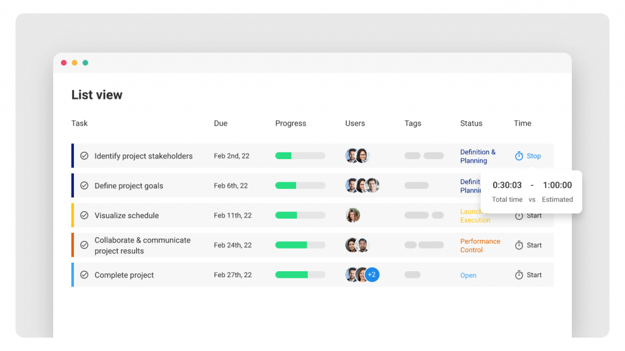This screenshot has height=351, width=625.
Task: Click stopwatch icon in Identify project stakeholders row
Action: point(519,156)
